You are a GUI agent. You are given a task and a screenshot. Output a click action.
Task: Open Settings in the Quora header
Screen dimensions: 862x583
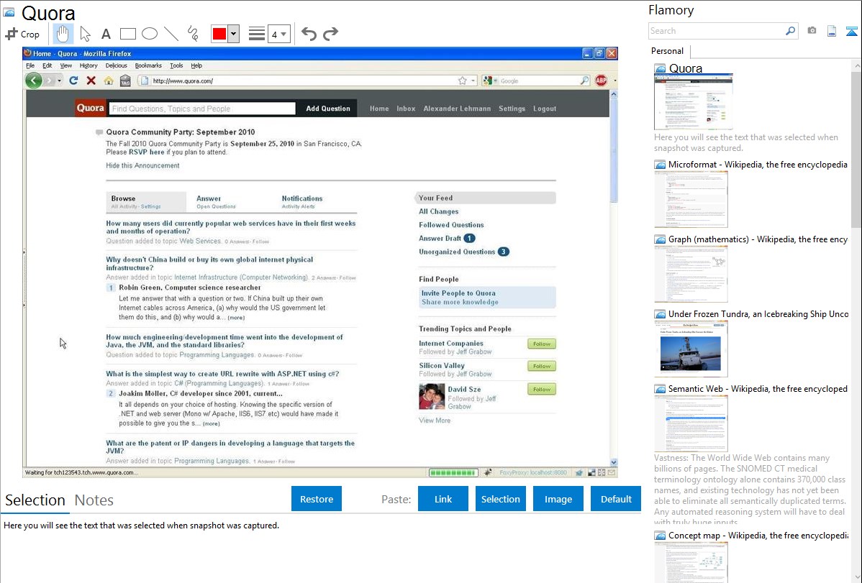click(512, 109)
